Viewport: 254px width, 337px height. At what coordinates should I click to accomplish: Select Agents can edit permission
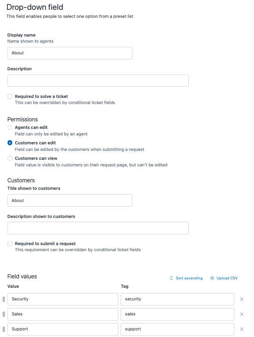tap(10, 127)
